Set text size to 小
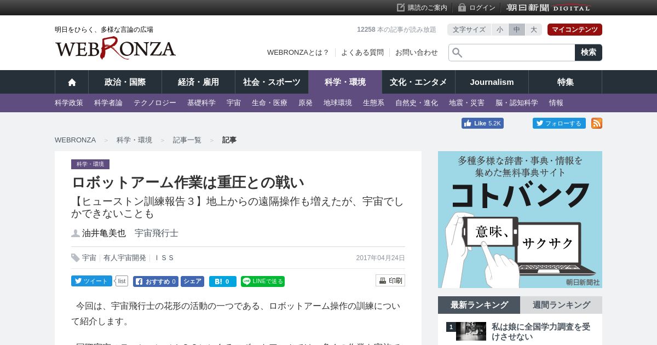 [x=500, y=30]
